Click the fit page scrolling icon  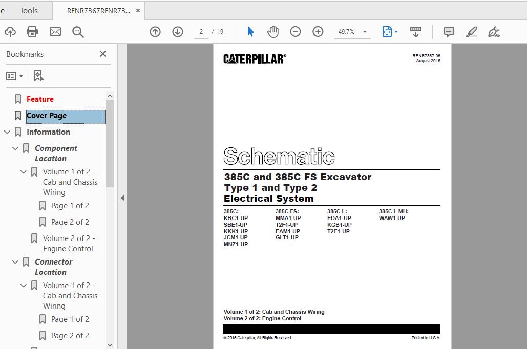coord(387,32)
